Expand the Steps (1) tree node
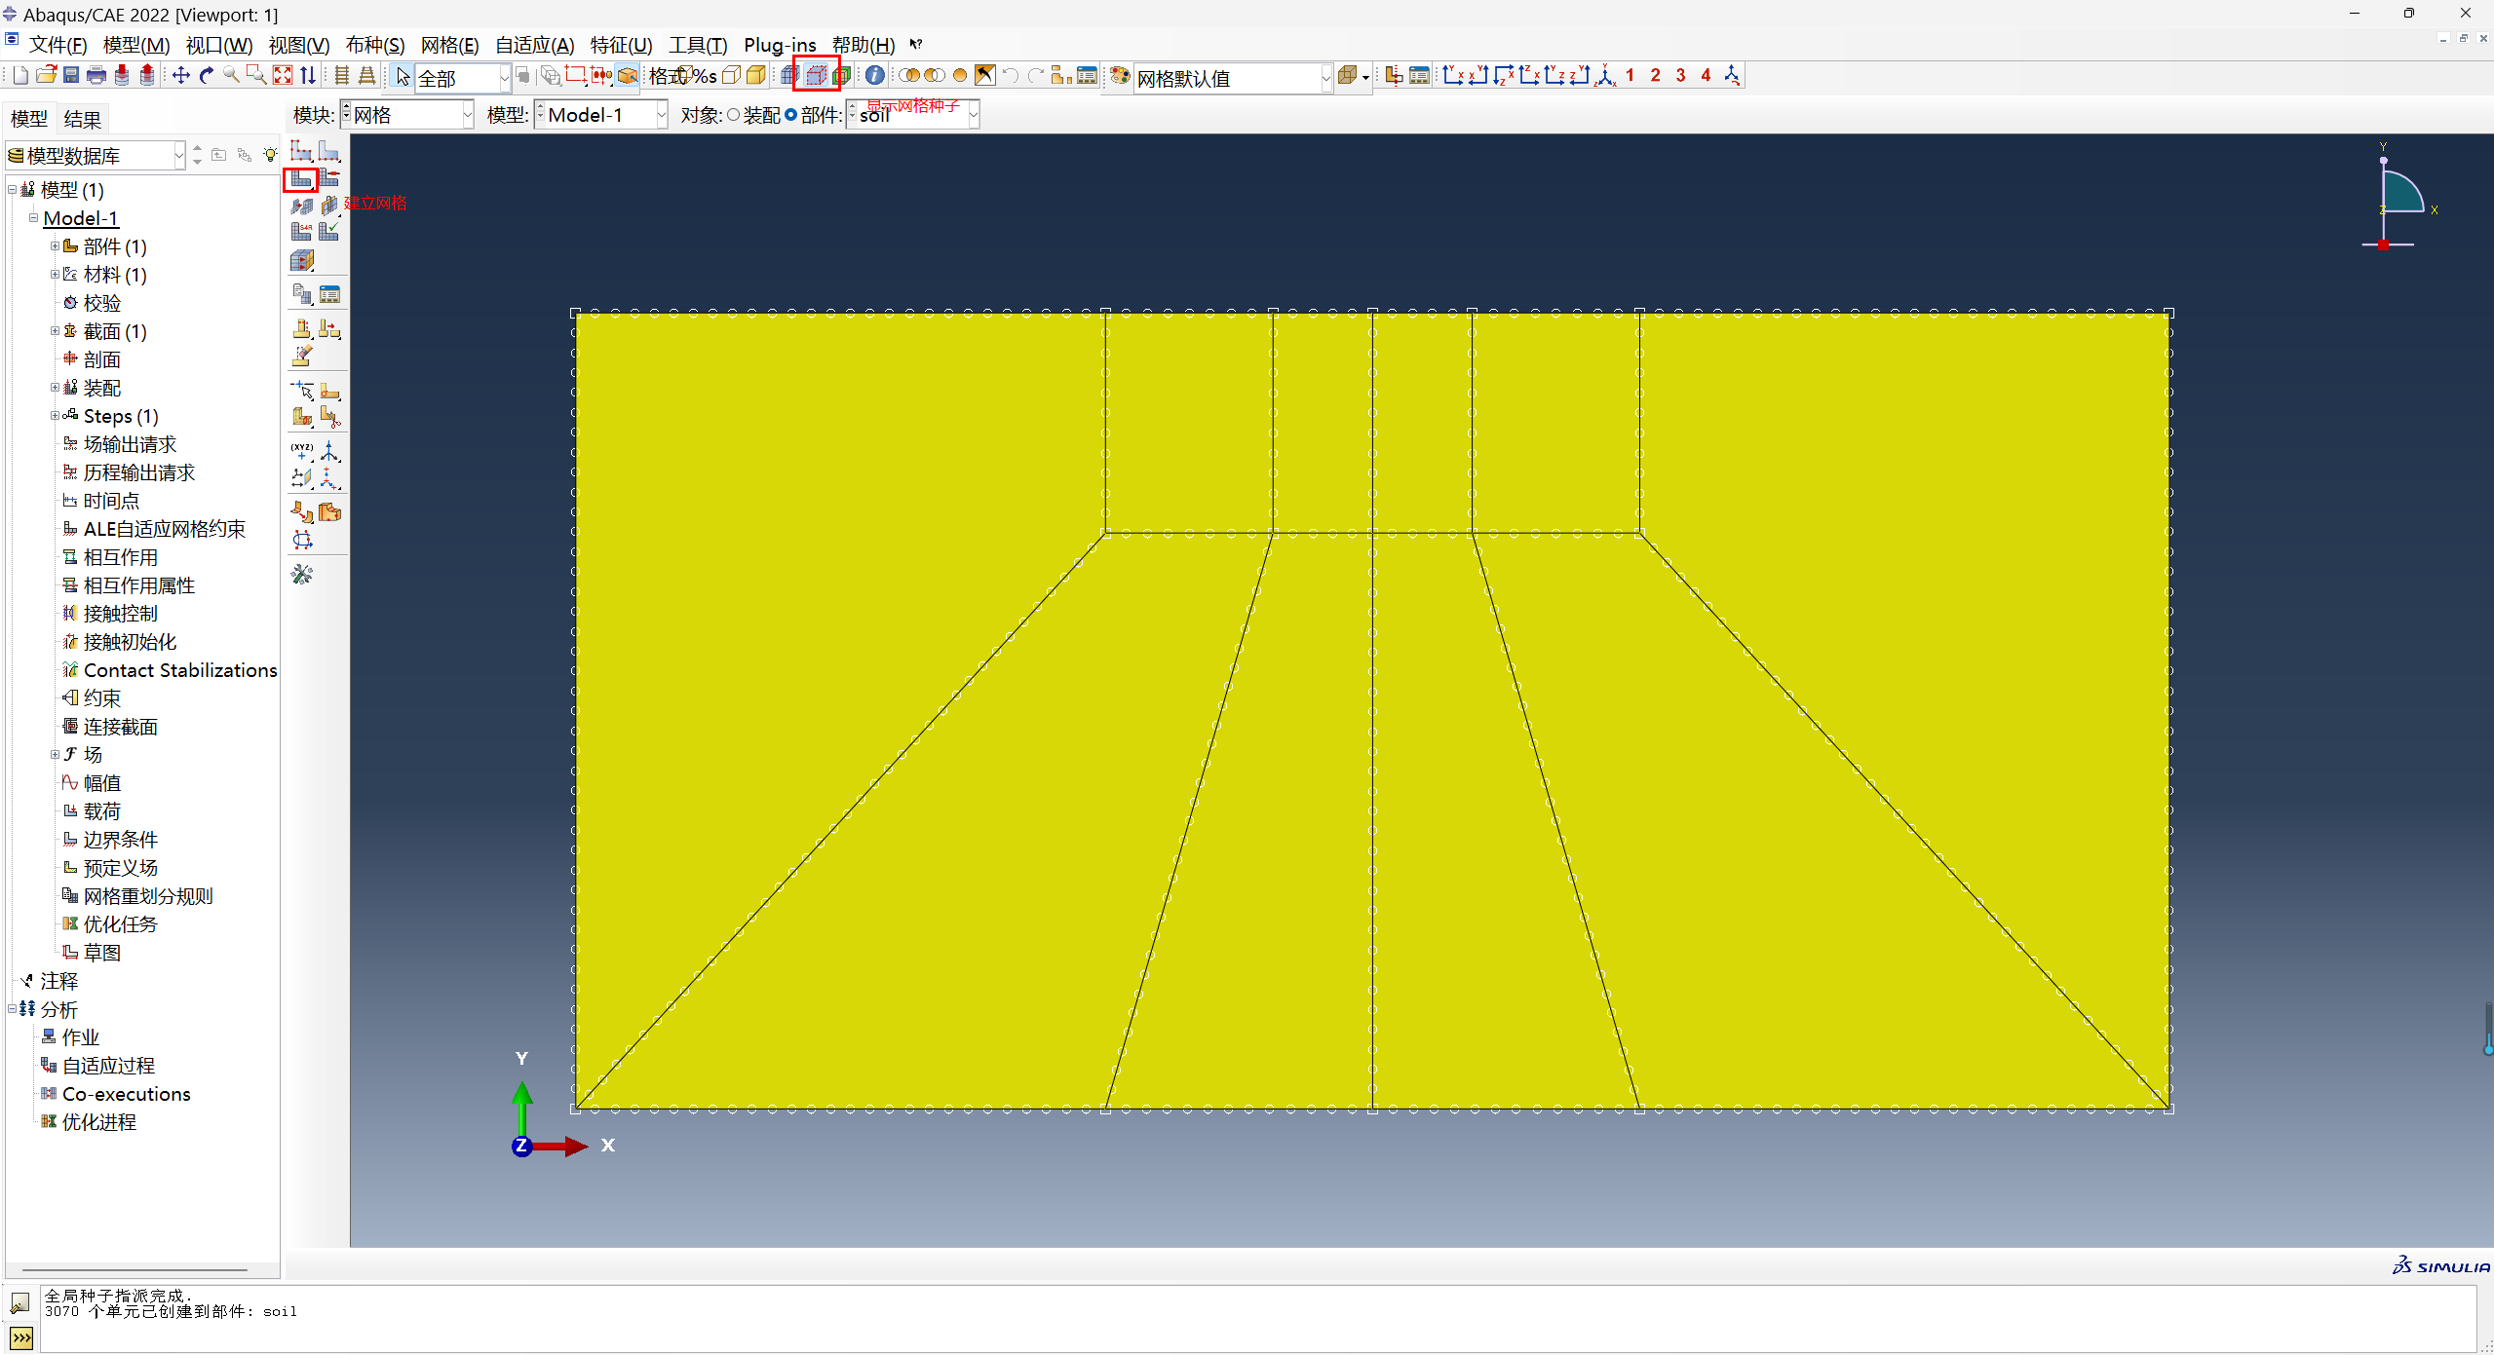 point(55,416)
